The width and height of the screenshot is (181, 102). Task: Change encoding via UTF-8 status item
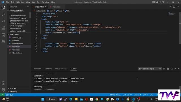click(145, 95)
